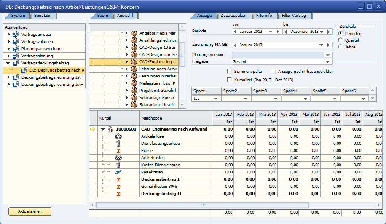Image resolution: width=386 pixels, height=224 pixels.
Task: Click the Vertragsumsatz report icon
Action: coord(16,35)
